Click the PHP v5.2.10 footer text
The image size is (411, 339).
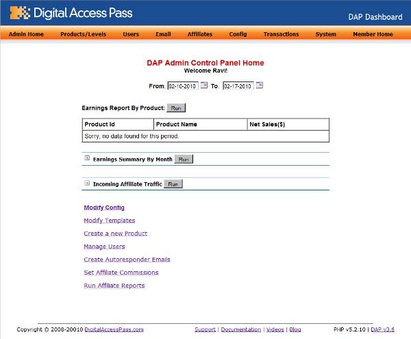point(349,329)
